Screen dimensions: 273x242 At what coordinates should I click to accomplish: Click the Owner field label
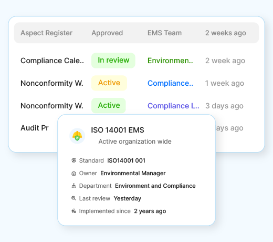point(88,173)
